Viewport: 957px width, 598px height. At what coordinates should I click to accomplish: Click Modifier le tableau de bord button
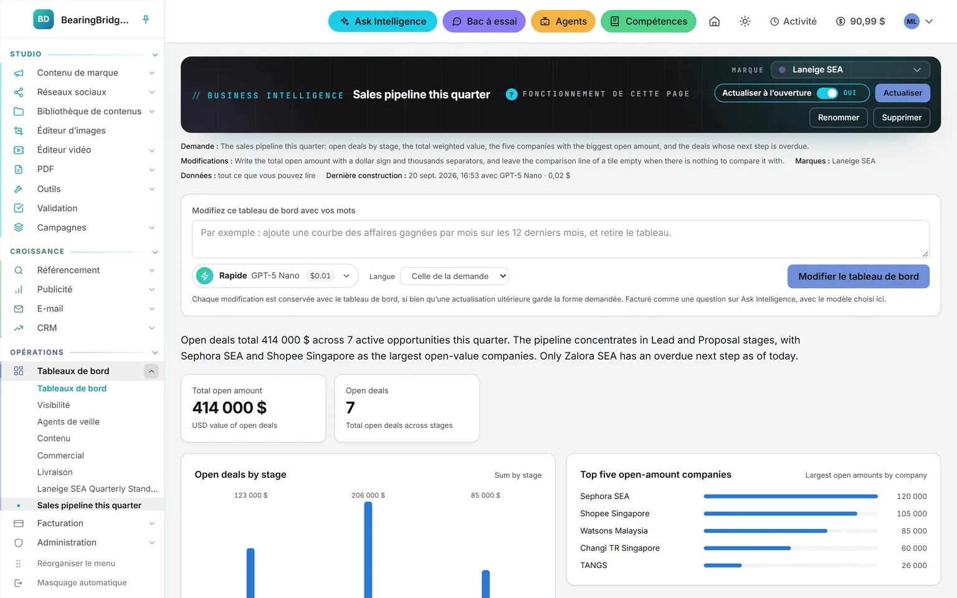coord(859,277)
